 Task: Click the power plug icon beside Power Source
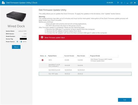17,42
